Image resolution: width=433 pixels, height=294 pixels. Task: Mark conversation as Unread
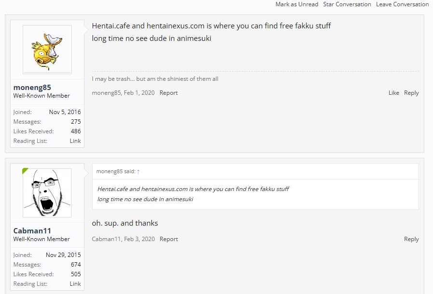click(297, 4)
